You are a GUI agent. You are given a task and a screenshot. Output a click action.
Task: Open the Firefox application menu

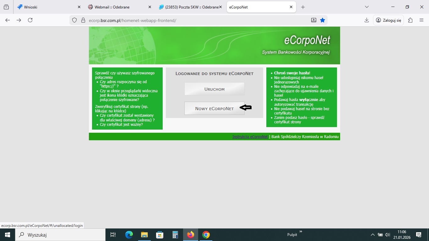(421, 20)
